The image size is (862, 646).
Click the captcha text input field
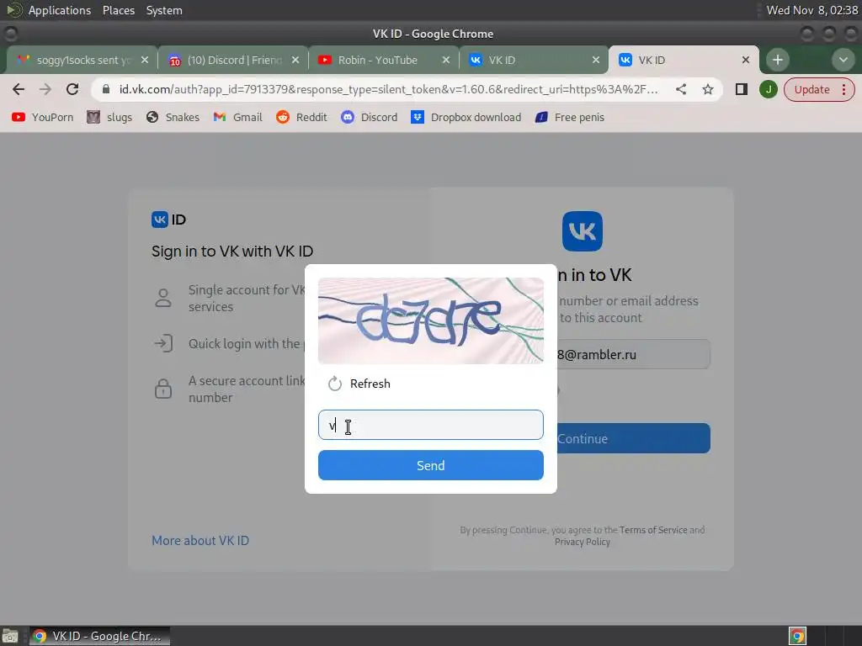[x=430, y=425]
